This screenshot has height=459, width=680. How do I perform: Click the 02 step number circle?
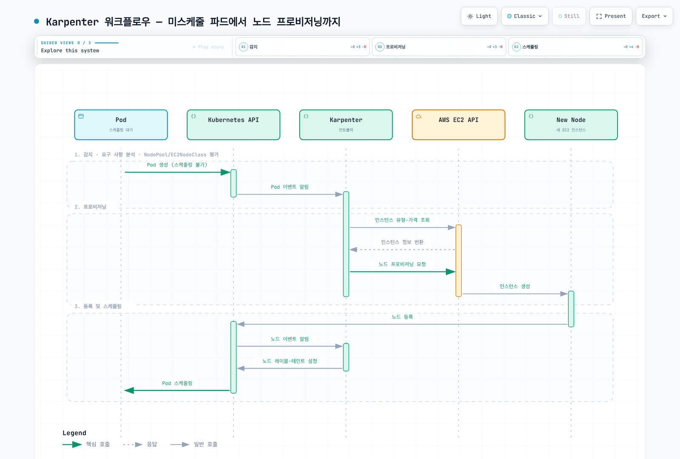coord(380,47)
